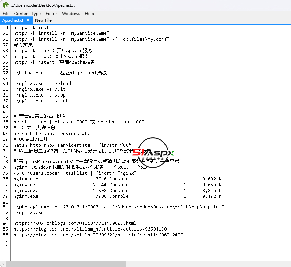
Task: Click the cnblogs.com URL line
Action: click(x=75, y=223)
